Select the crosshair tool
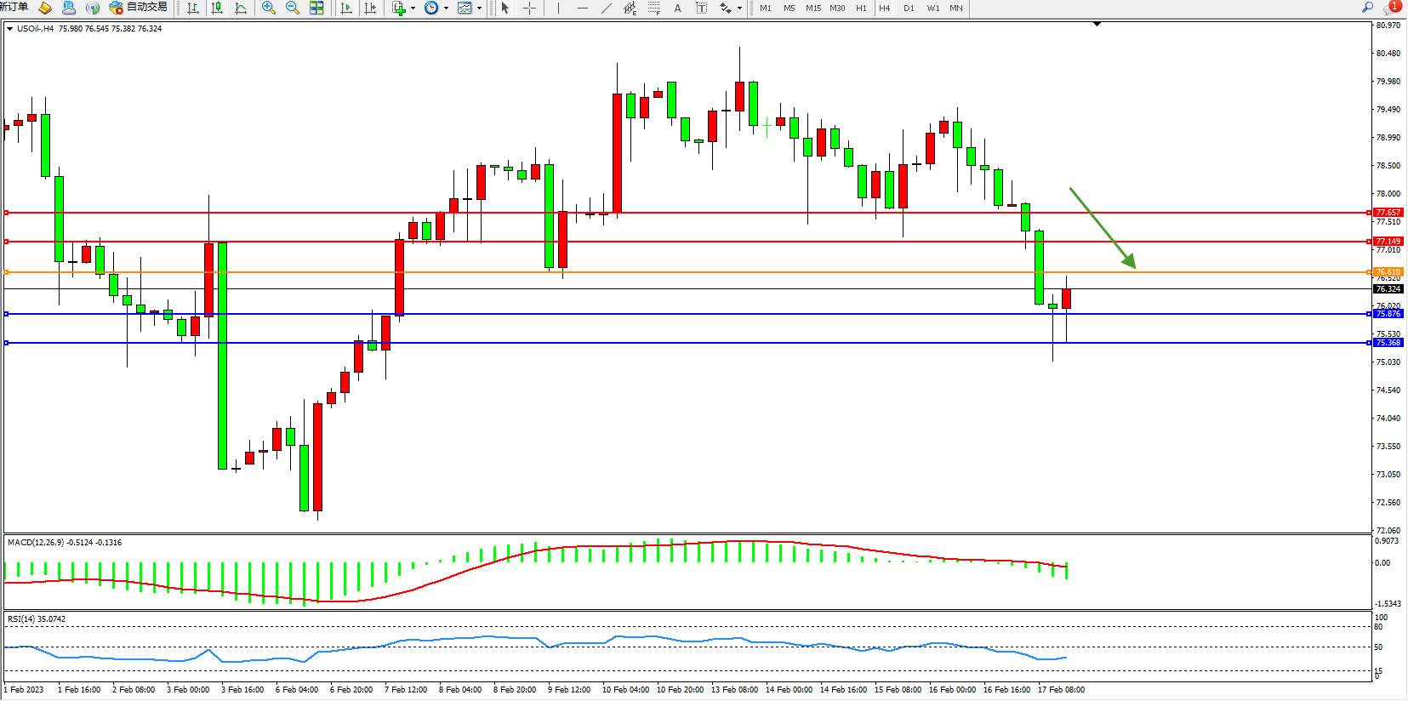 pyautogui.click(x=529, y=8)
